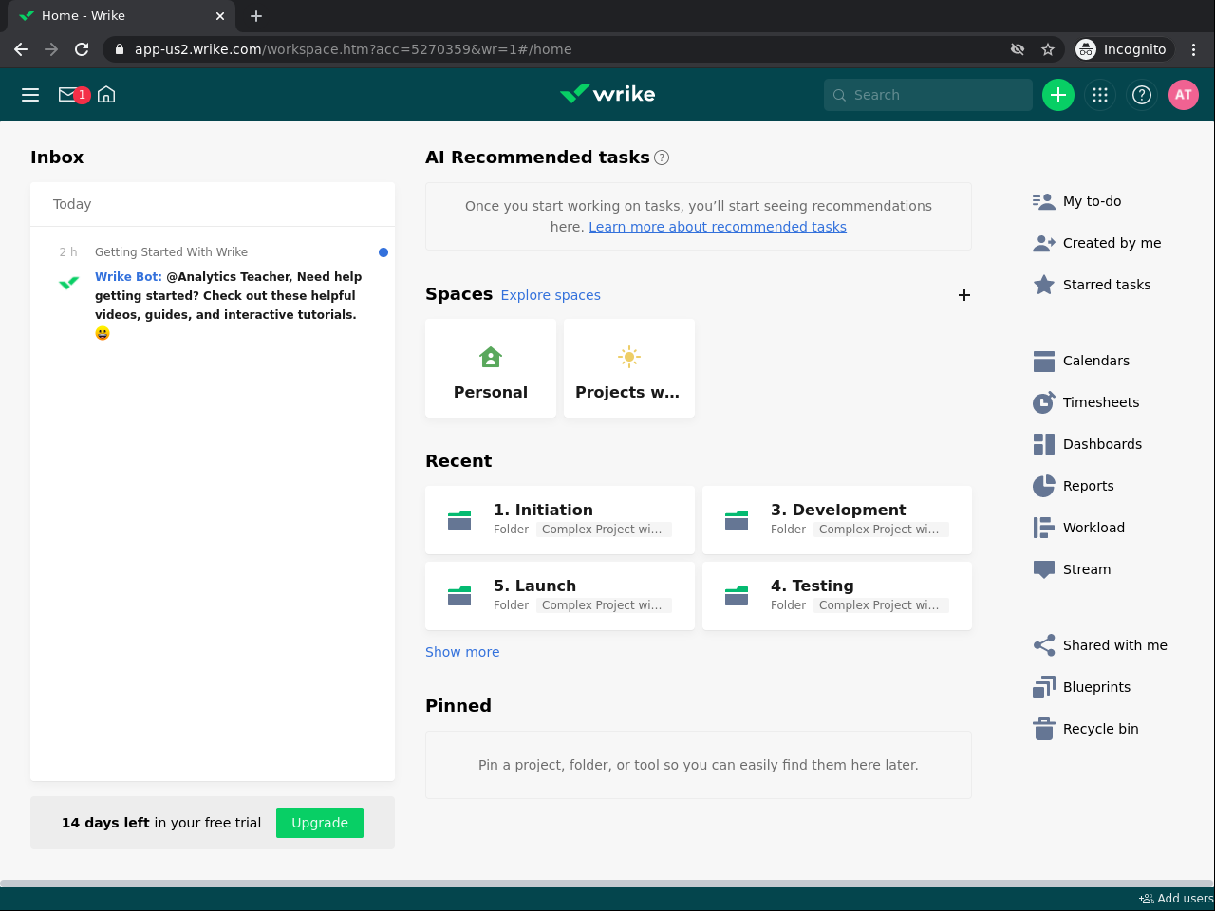1215x911 pixels.
Task: Click the Shared with me icon
Action: 1044,645
